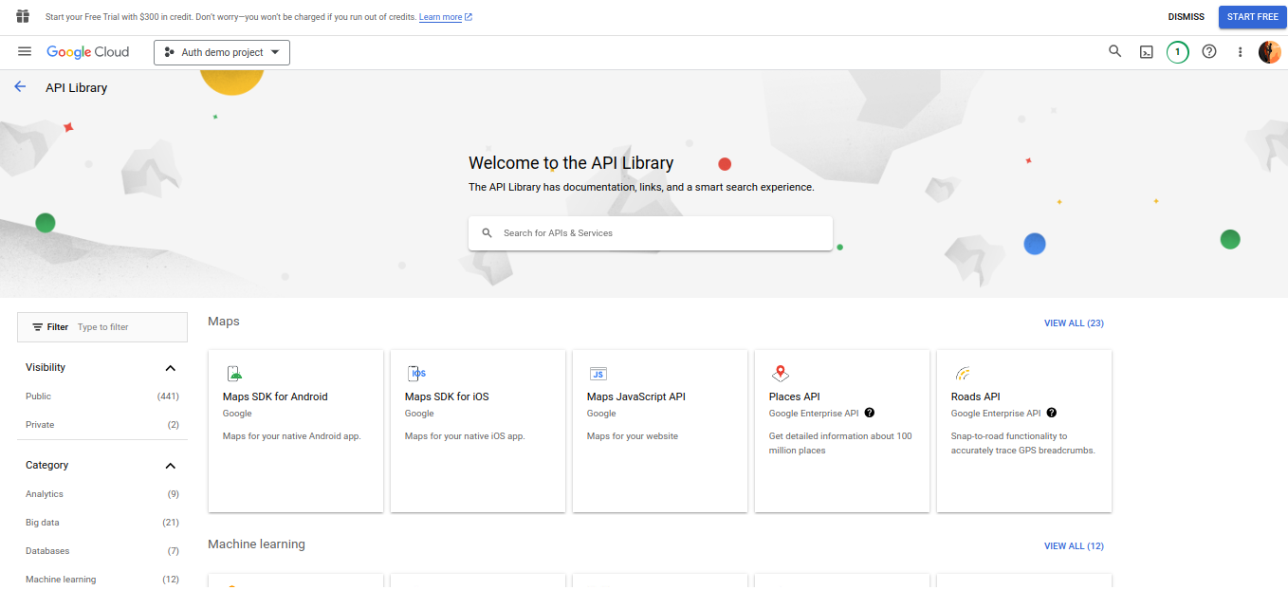
Task: Click the Machine learning section heading
Action: click(257, 544)
